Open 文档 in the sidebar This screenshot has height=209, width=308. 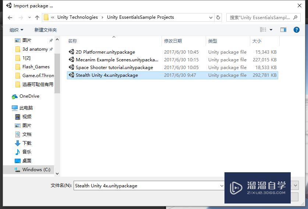pos(27,134)
